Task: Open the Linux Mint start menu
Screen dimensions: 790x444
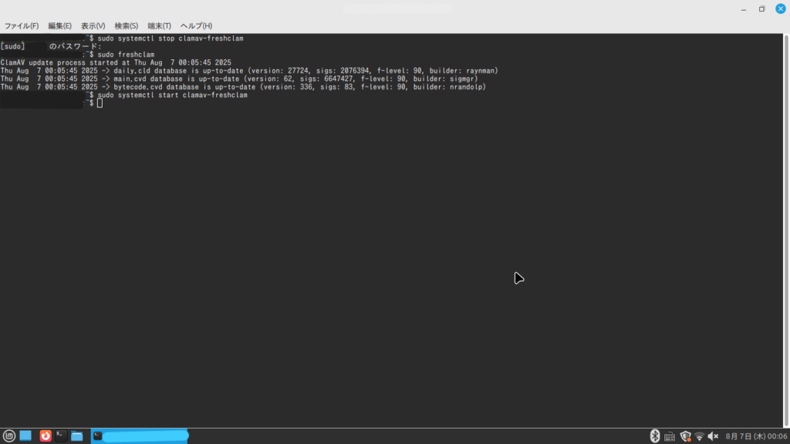Action: pyautogui.click(x=9, y=436)
